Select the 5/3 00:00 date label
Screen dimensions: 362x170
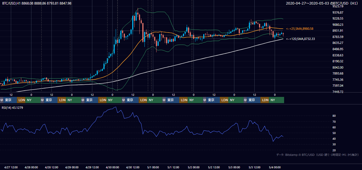234,167
